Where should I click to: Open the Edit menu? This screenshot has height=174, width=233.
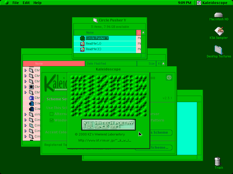tap(26, 3)
